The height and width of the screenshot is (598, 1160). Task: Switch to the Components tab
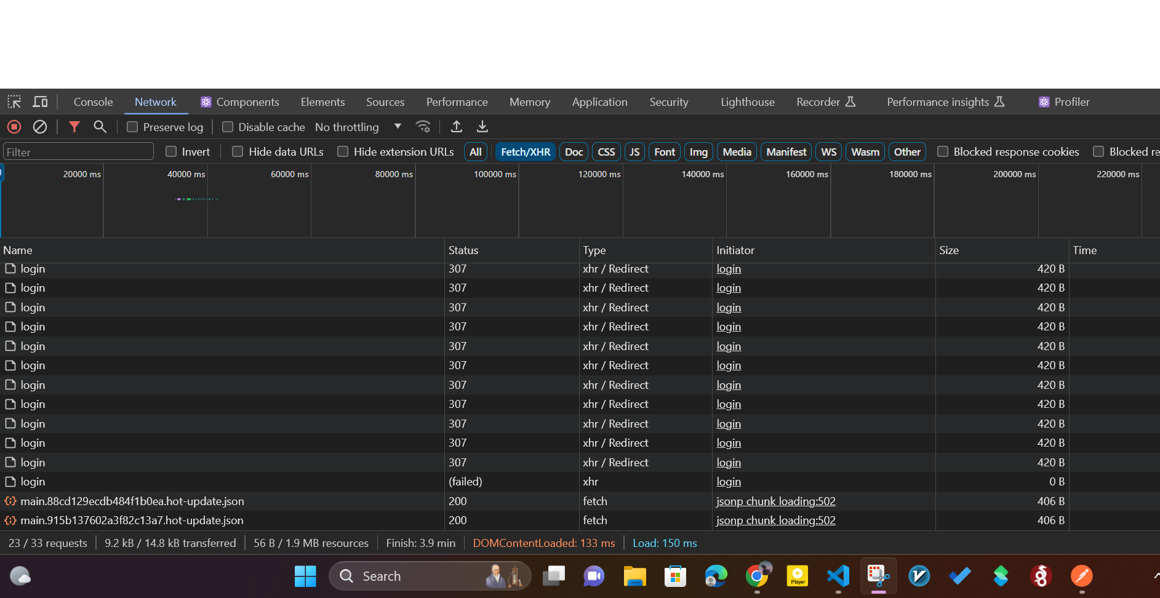pos(240,102)
